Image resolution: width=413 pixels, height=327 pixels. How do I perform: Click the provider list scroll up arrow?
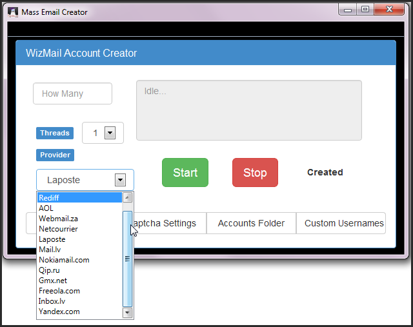pos(128,197)
